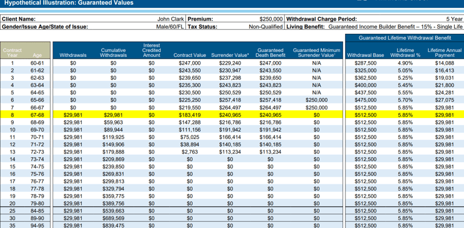This screenshot has width=464, height=228.
Task: Click the 5.25% withdrawal percentage cell
Action: (x=405, y=78)
